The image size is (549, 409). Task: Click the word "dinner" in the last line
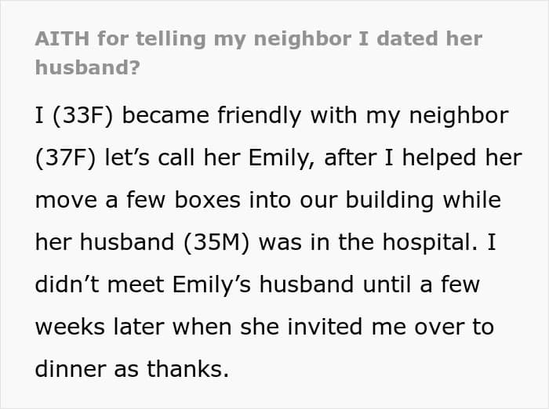tap(71, 369)
